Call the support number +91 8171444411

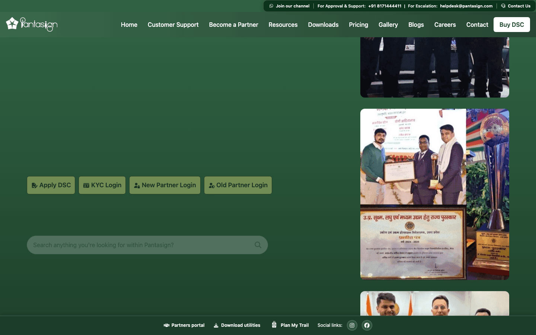click(x=385, y=6)
